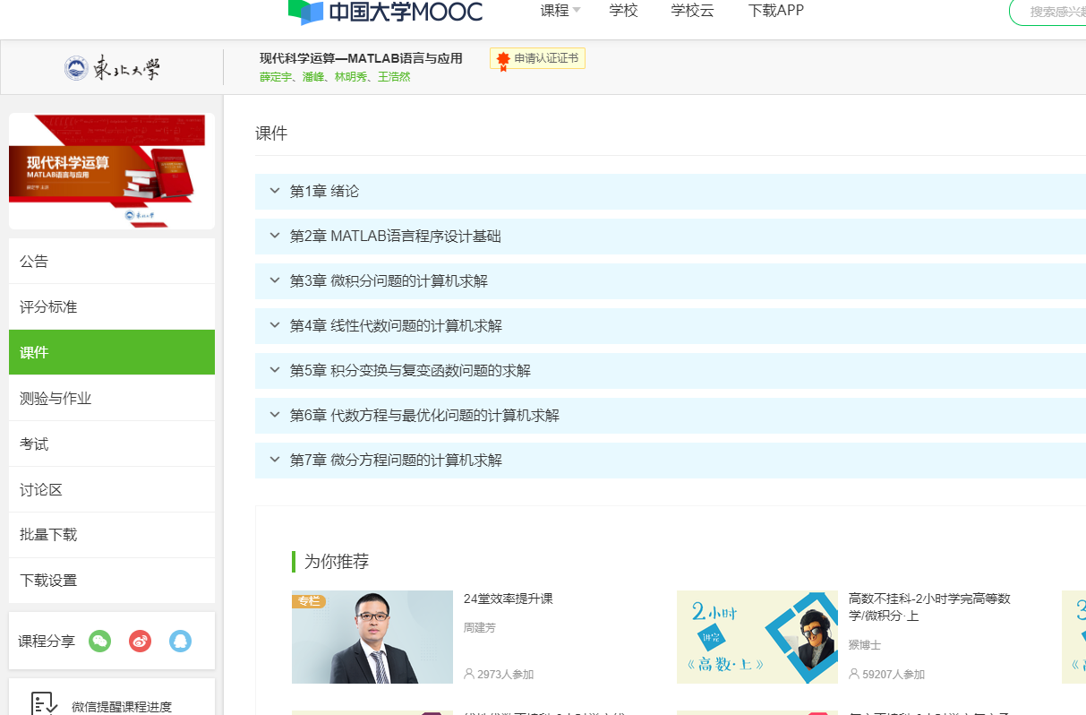
Task: Expand 第7章 微分方程问题的计算机求解 chevron
Action: pos(275,460)
